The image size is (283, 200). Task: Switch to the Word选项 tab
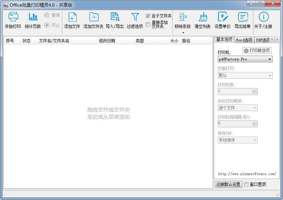pyautogui.click(x=244, y=40)
